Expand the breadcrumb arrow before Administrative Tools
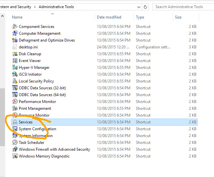The width and height of the screenshot is (214, 177). pos(35,6)
